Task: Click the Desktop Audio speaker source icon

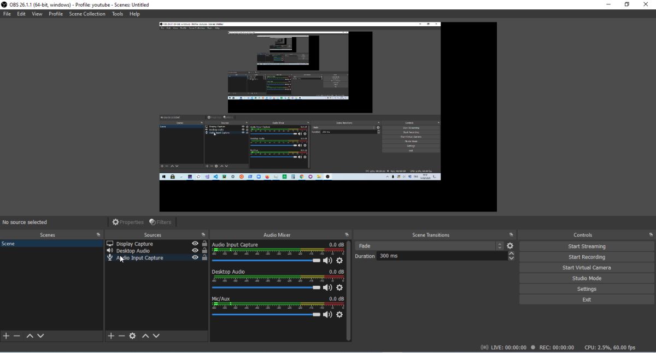Action: click(110, 251)
